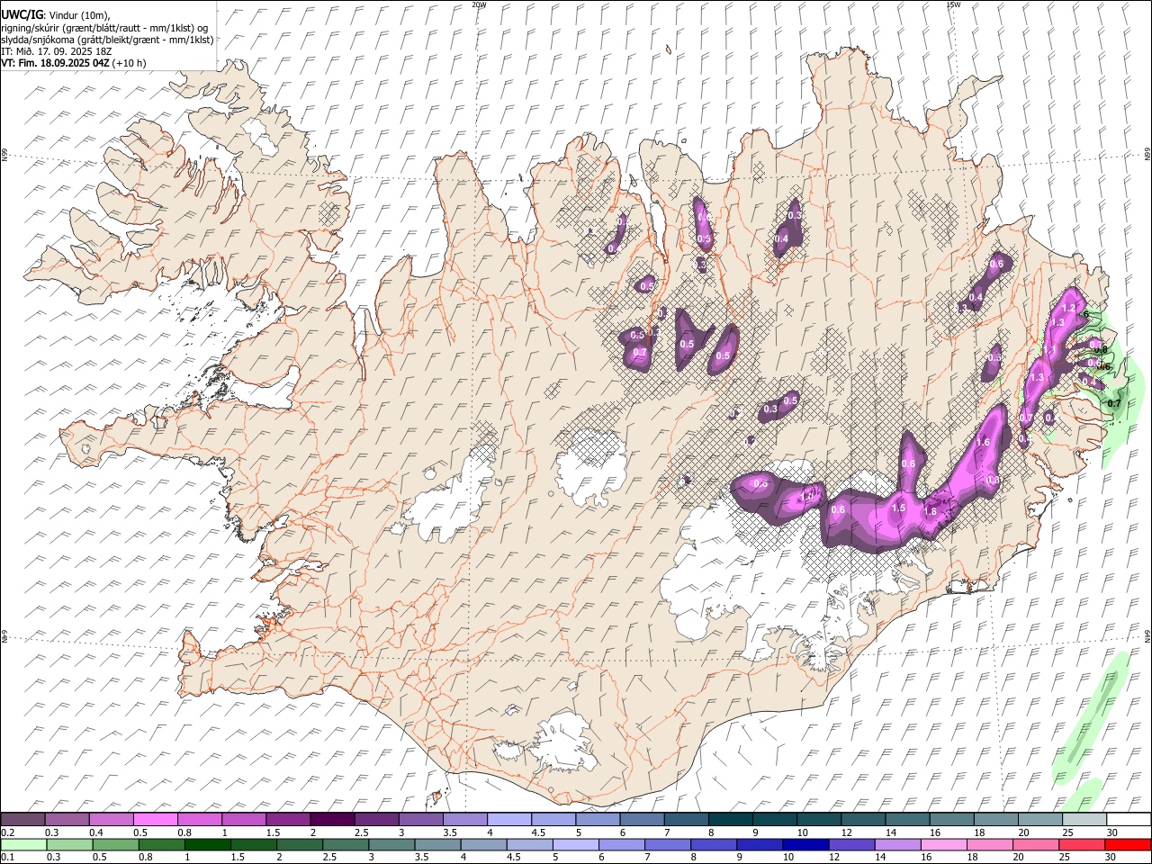Select the 30 white swatch ending the upper legend

[x=1128, y=820]
